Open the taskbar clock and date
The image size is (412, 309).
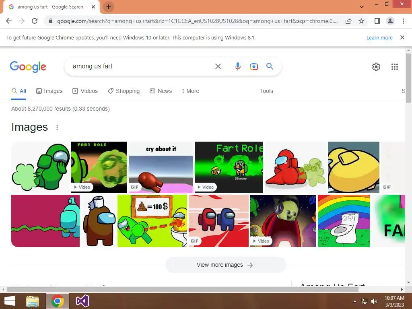point(394,301)
